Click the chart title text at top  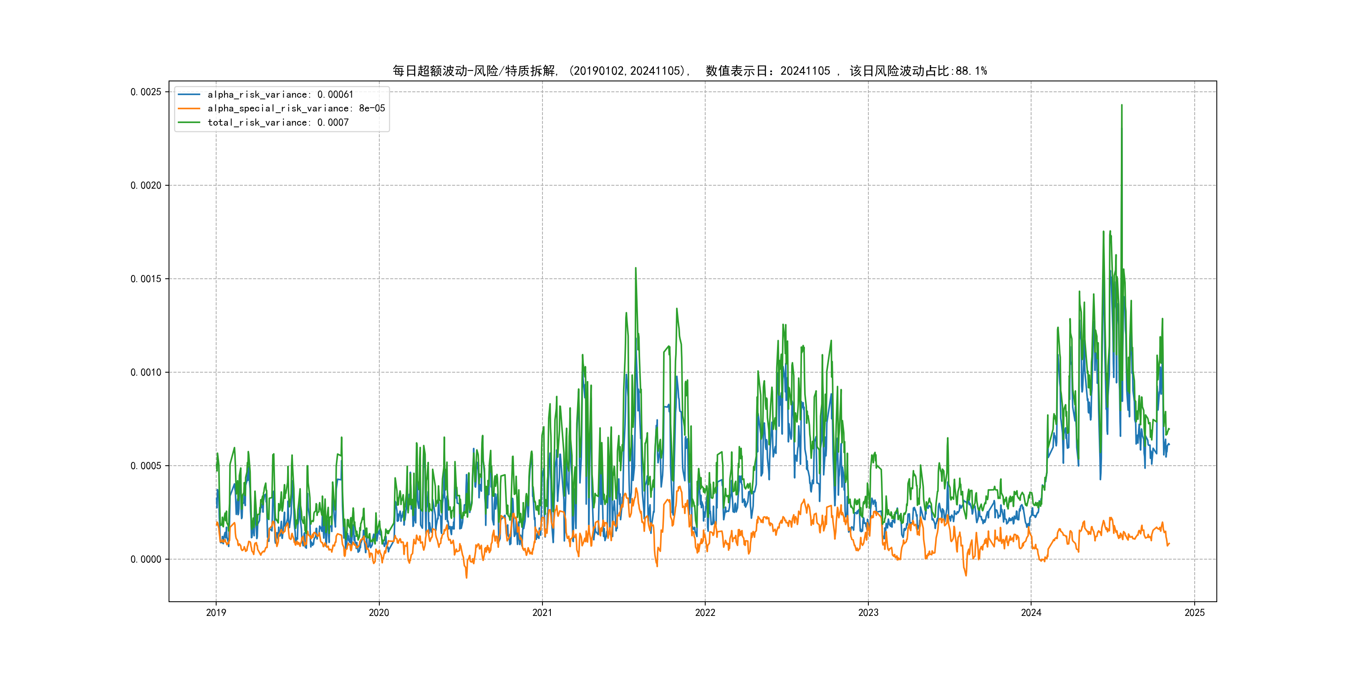[690, 71]
